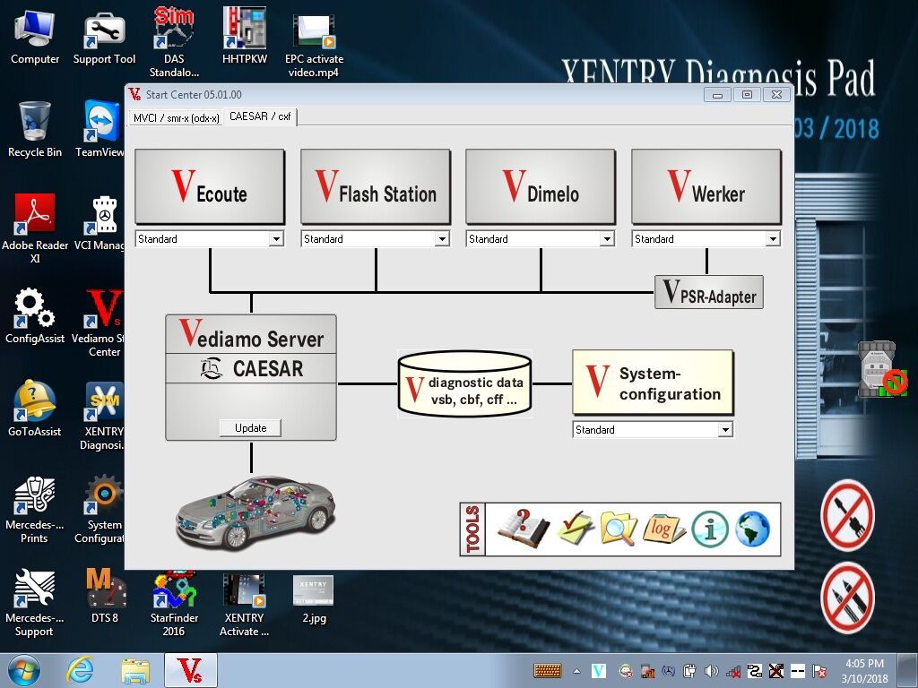Select the CAESAR / cxf tab
This screenshot has width=918, height=688.
click(x=260, y=116)
